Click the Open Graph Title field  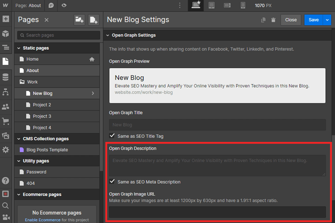[217, 125]
